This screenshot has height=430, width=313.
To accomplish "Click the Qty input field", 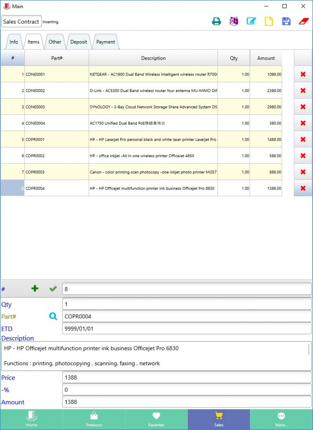I will (187, 304).
